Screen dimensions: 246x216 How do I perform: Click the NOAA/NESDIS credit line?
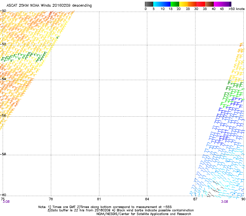pos(144,214)
